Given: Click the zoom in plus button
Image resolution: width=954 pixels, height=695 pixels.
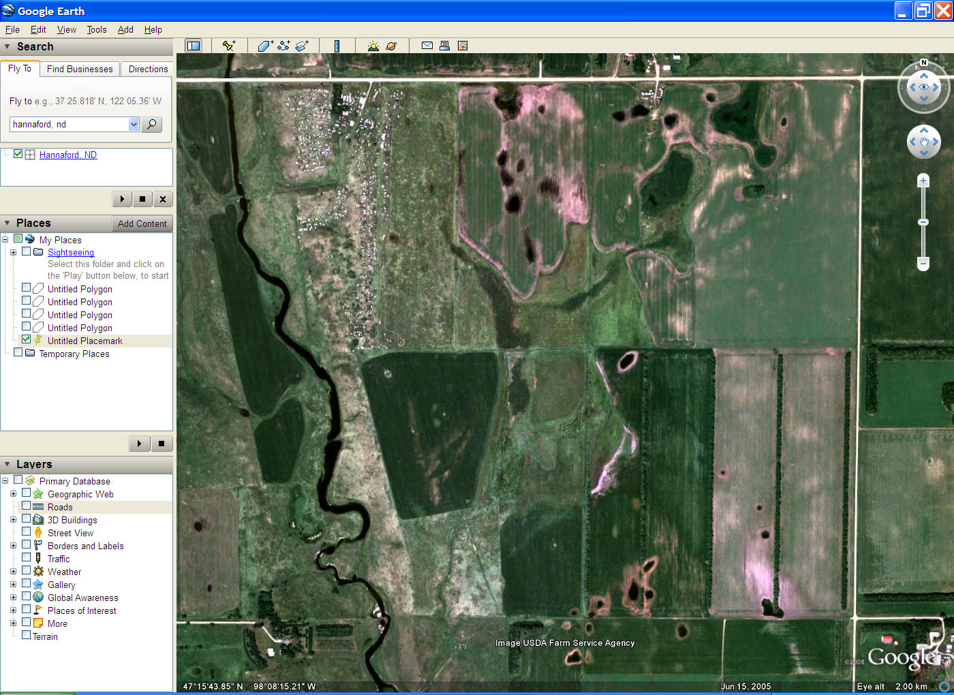Looking at the screenshot, I should tap(923, 181).
